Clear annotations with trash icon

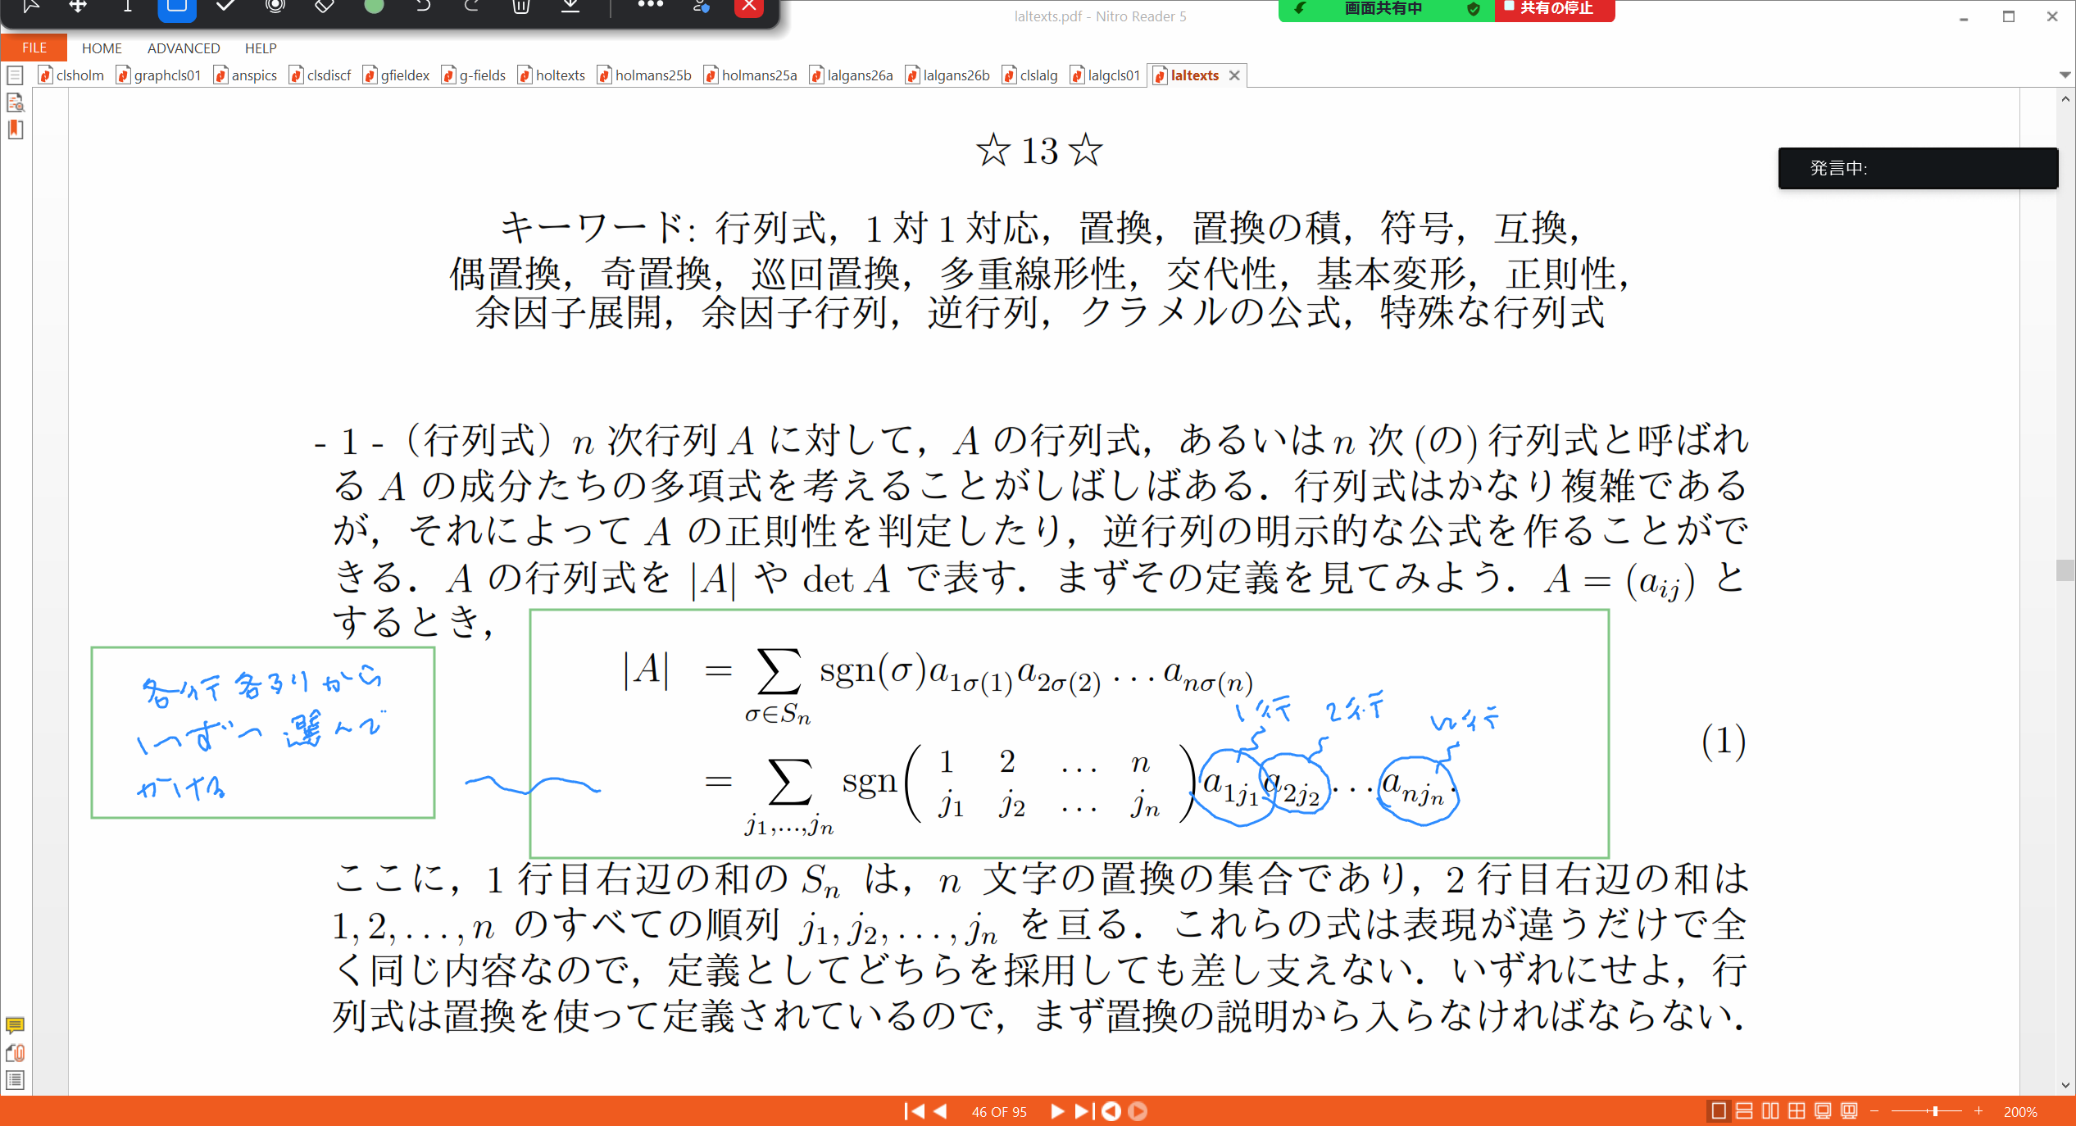521,7
